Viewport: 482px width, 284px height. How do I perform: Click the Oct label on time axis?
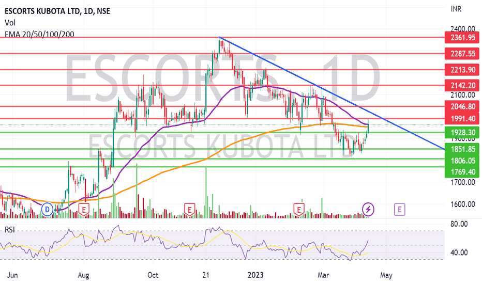click(153, 275)
